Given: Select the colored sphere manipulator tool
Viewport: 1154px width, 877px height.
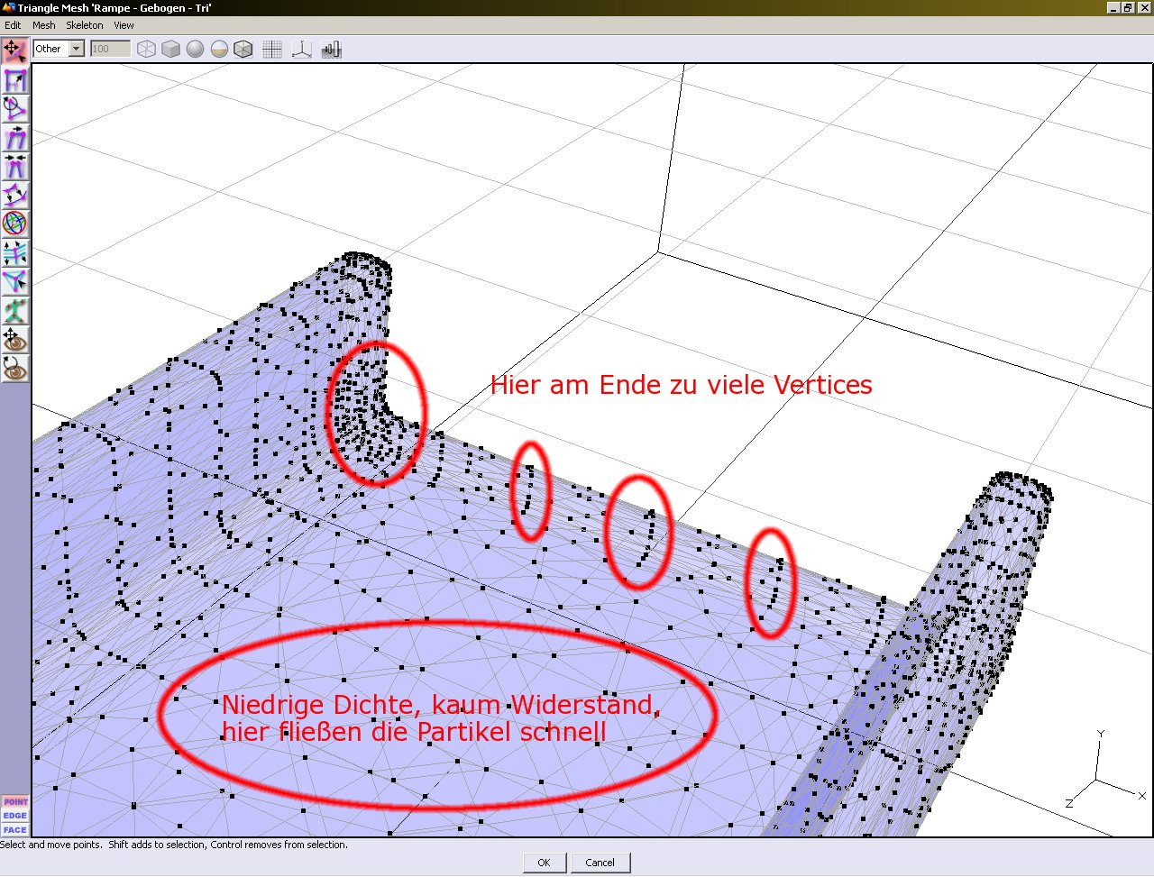Looking at the screenshot, I should pyautogui.click(x=14, y=224).
